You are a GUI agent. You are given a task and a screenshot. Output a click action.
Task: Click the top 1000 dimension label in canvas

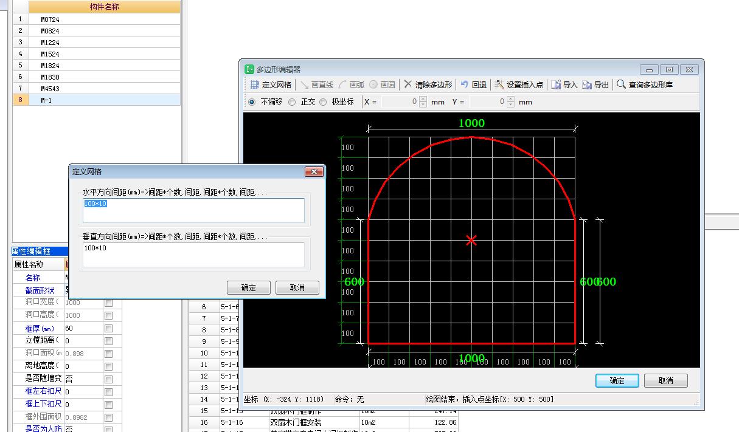[x=471, y=123]
